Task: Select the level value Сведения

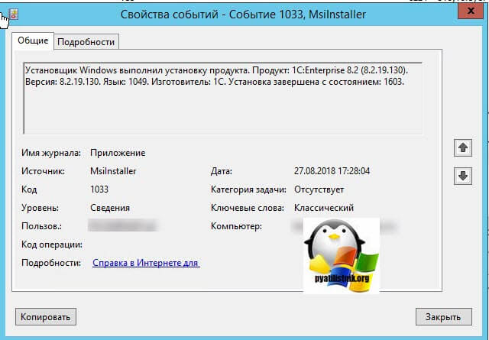Action: pyautogui.click(x=110, y=208)
